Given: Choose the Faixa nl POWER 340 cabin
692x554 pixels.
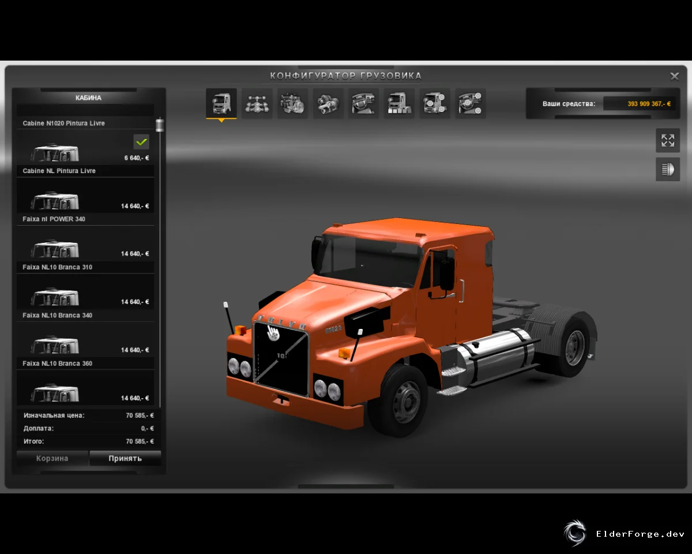Looking at the screenshot, I should pyautogui.click(x=85, y=243).
